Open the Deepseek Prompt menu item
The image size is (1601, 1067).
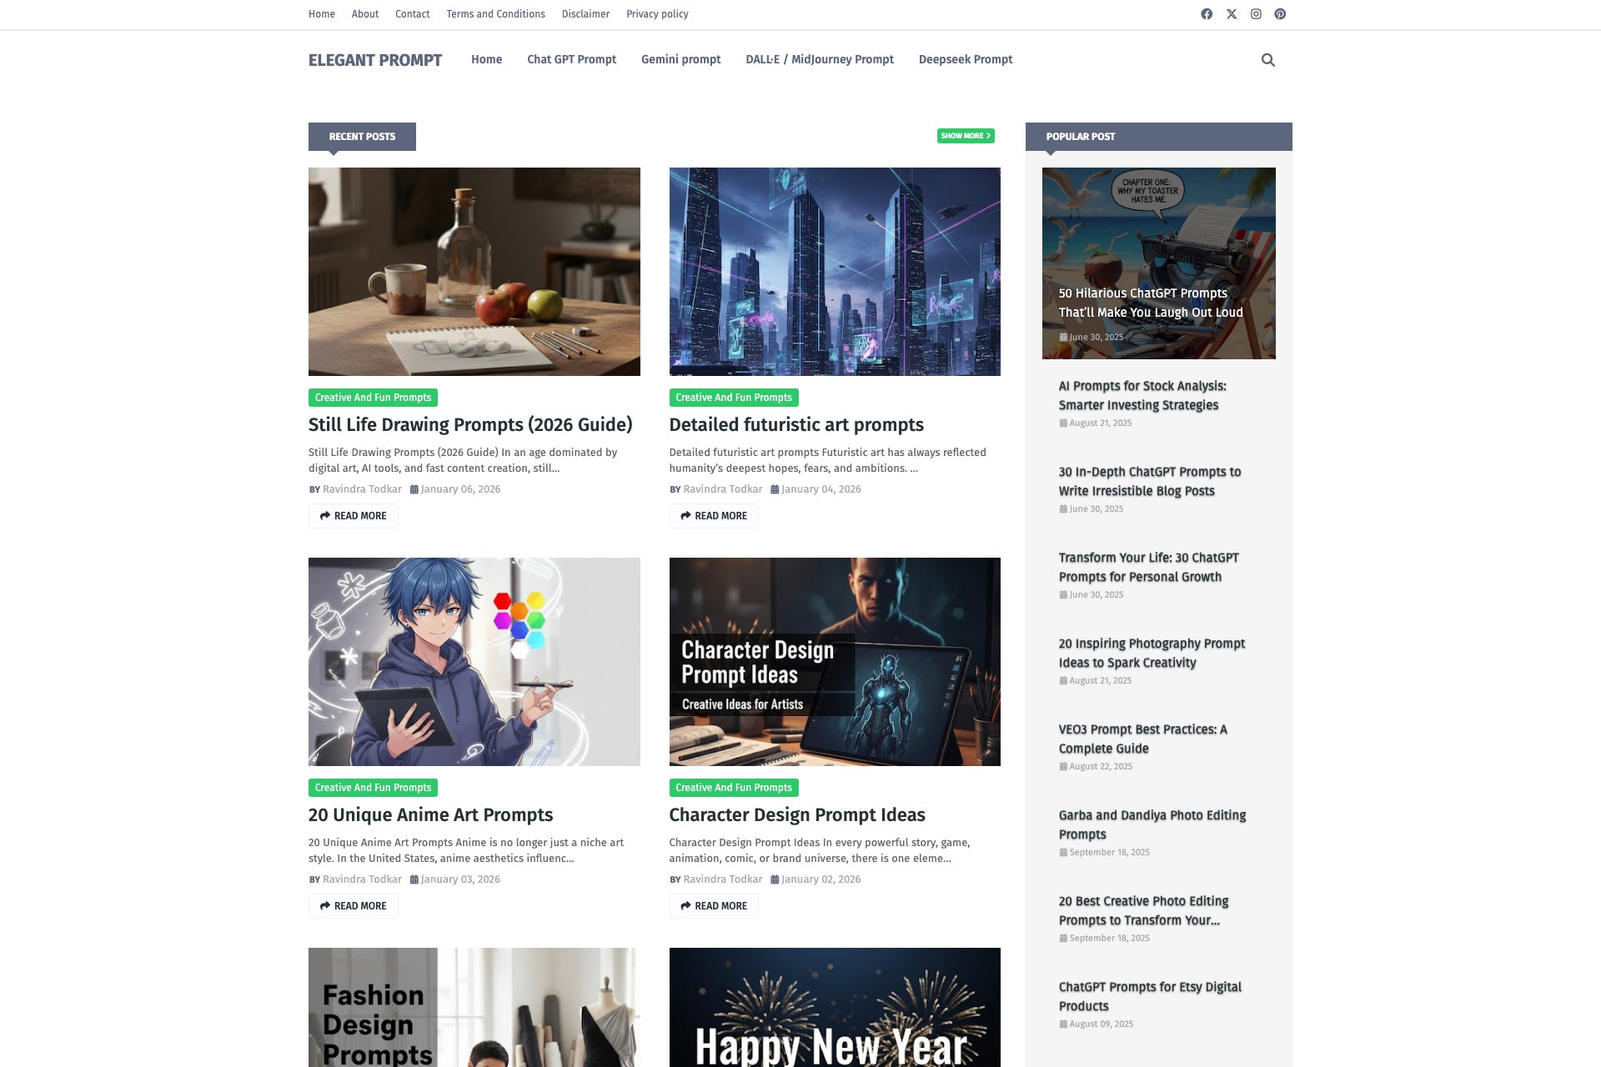point(965,59)
